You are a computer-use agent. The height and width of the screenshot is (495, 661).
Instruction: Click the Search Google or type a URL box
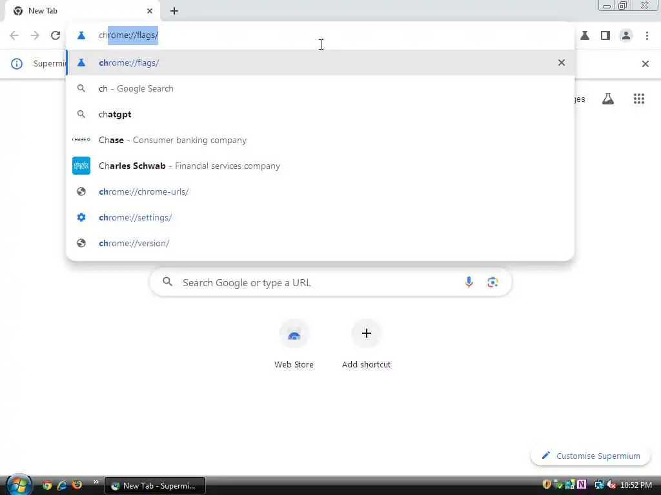(330, 282)
